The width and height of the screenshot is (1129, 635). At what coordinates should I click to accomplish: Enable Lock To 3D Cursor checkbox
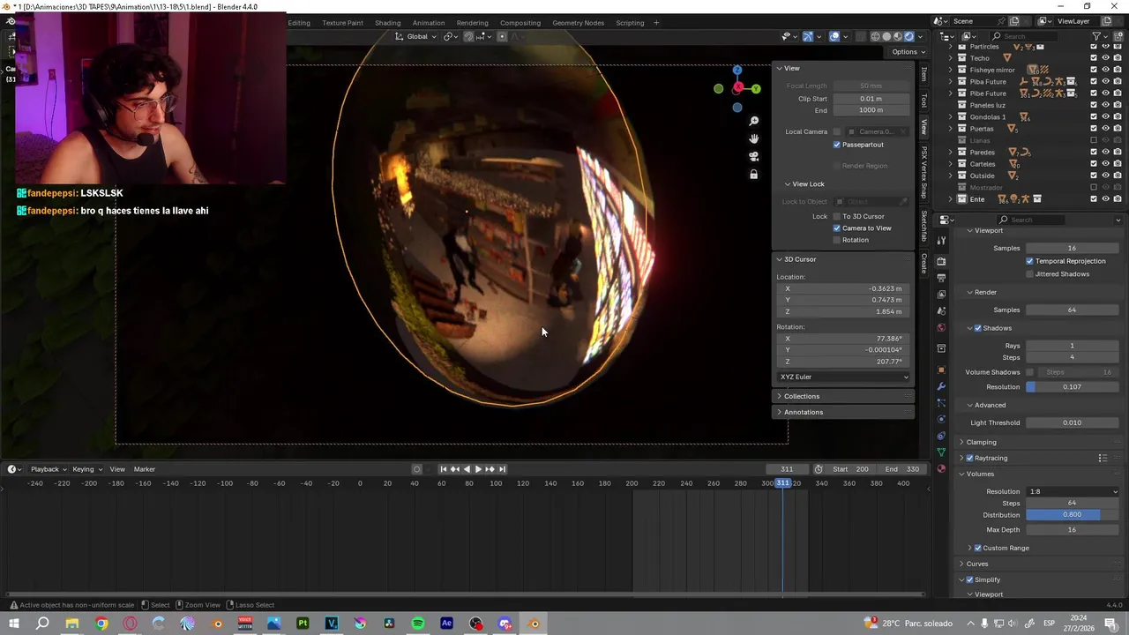pos(837,216)
